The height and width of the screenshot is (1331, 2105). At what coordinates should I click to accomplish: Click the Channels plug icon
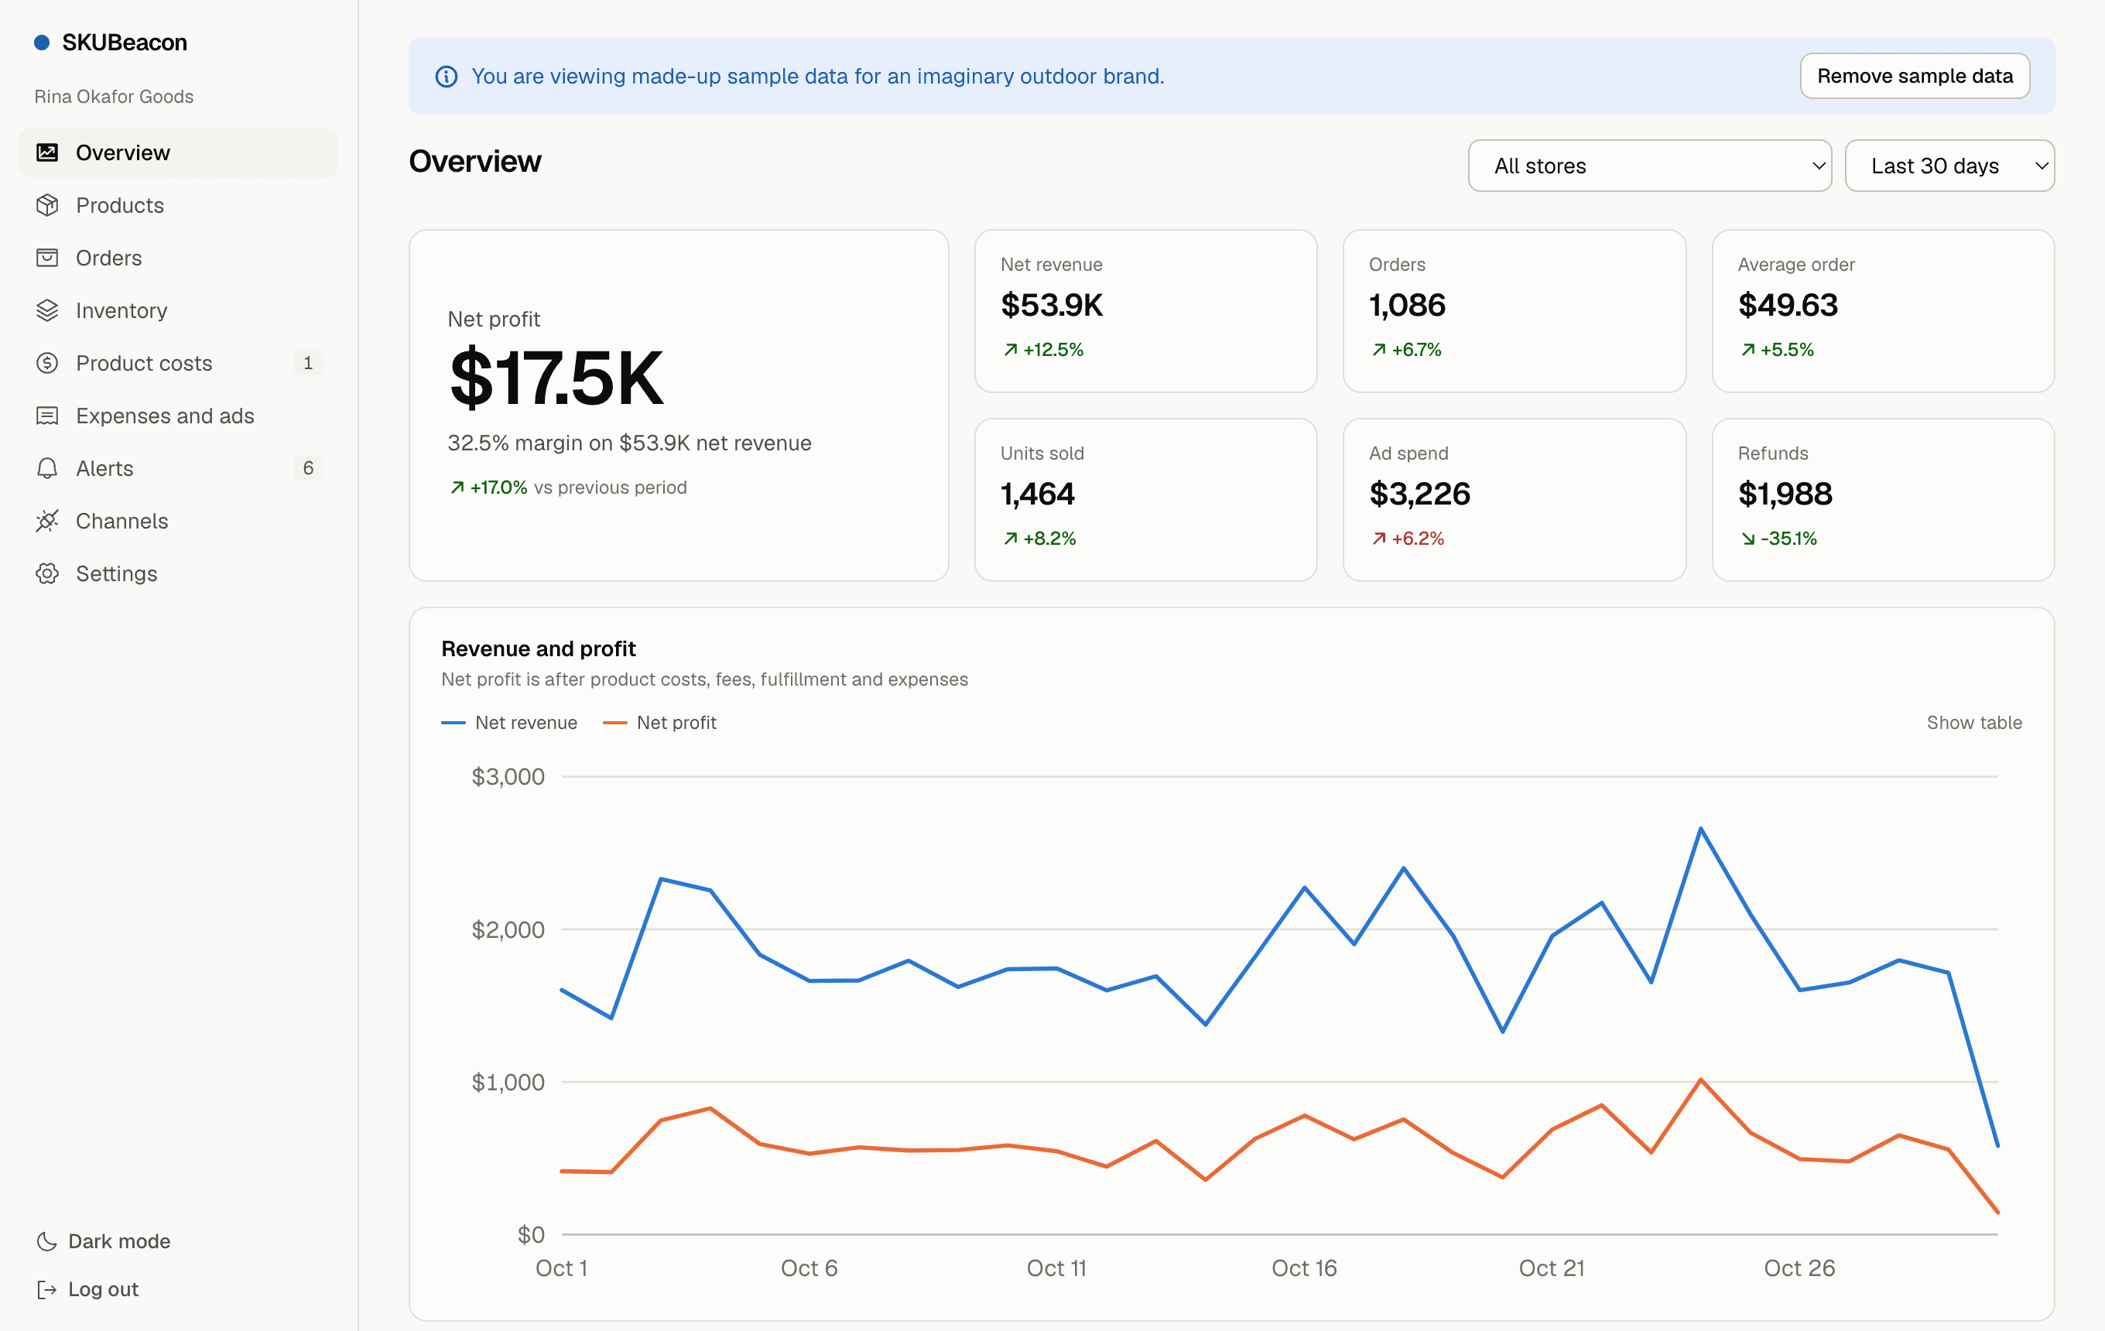tap(47, 521)
